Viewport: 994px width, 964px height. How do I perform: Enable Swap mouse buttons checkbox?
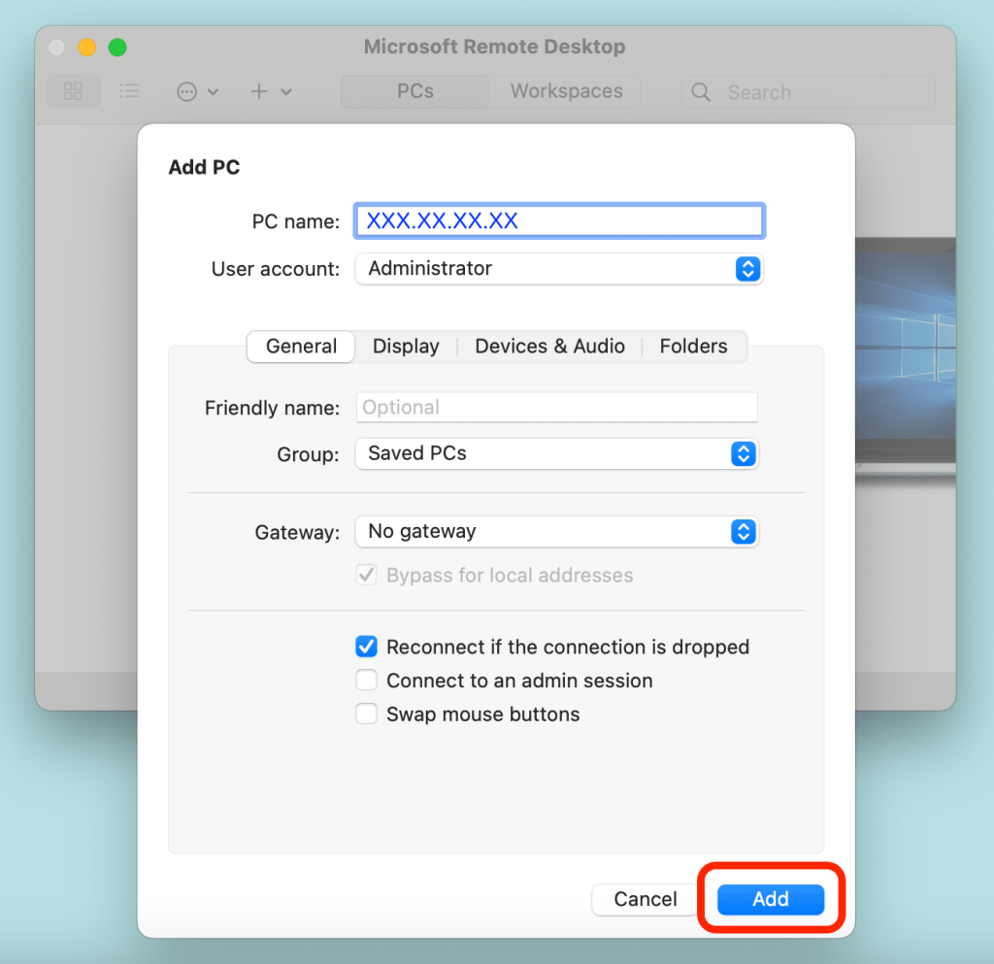[x=366, y=715]
